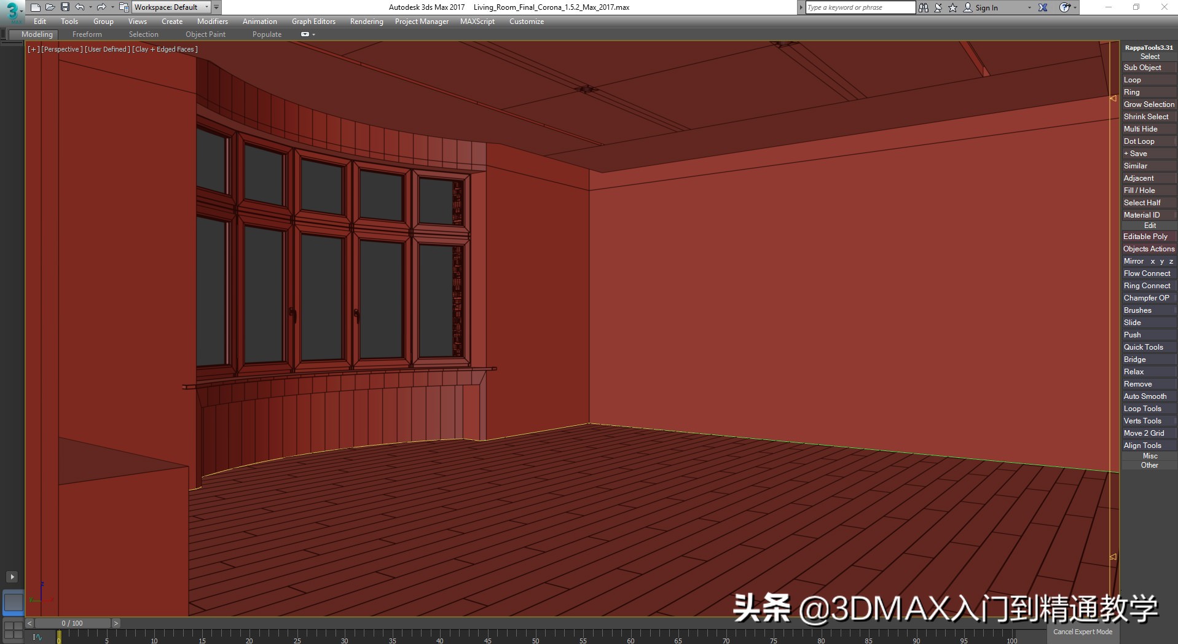Switch to the Populate ribbon tab
This screenshot has width=1178, height=644.
[267, 34]
